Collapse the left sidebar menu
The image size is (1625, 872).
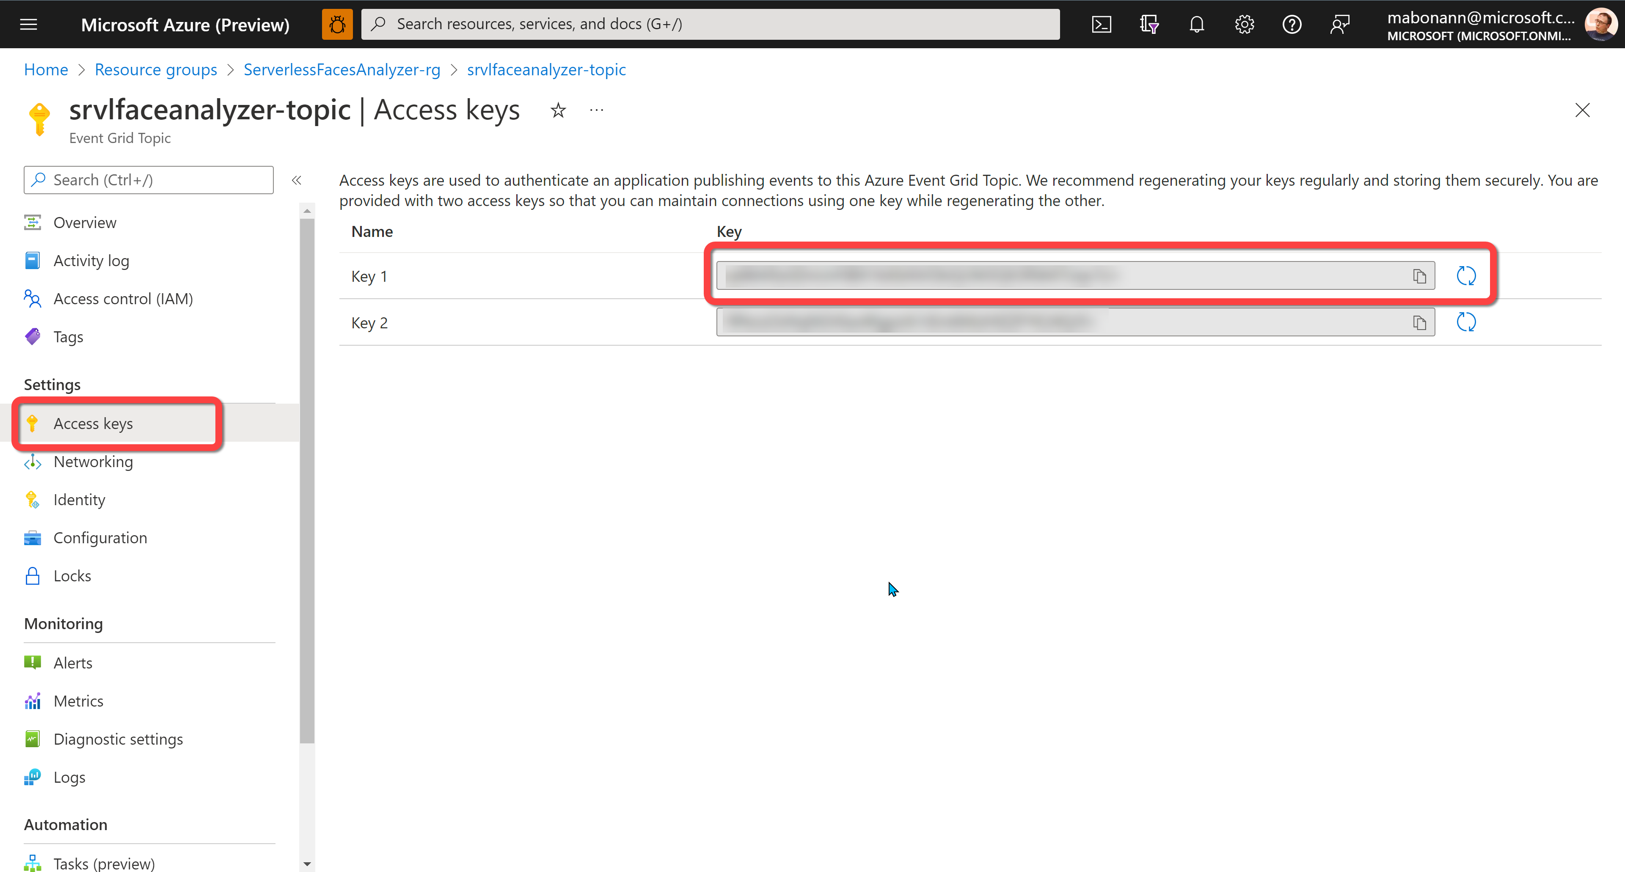(297, 180)
